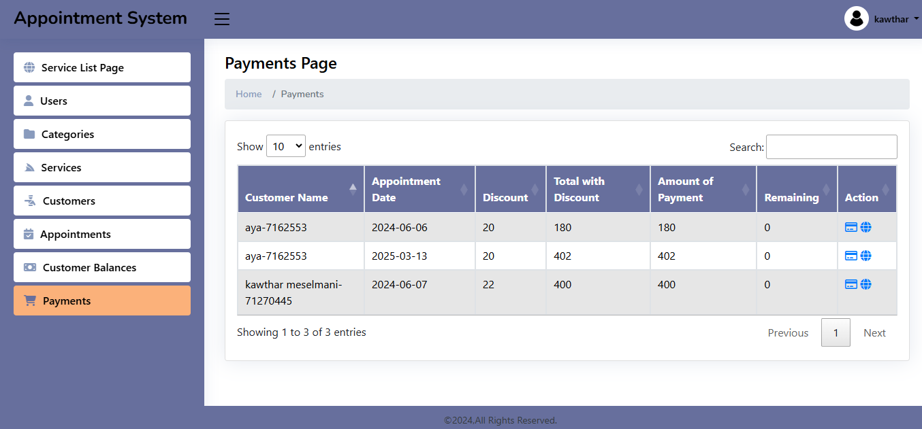Screen dimensions: 922x429
Task: Click the credit card icon for 2024-06-06 row
Action: (x=851, y=227)
